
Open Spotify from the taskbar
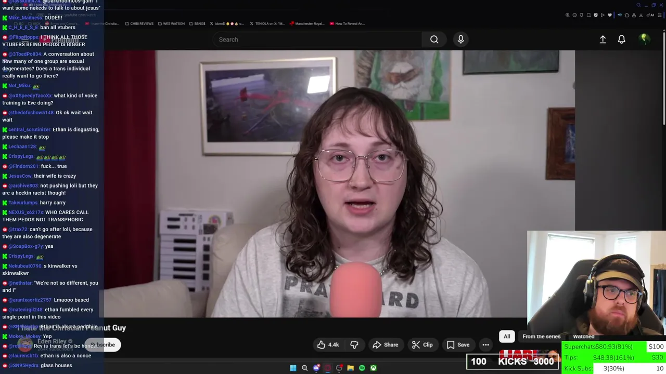coord(362,368)
